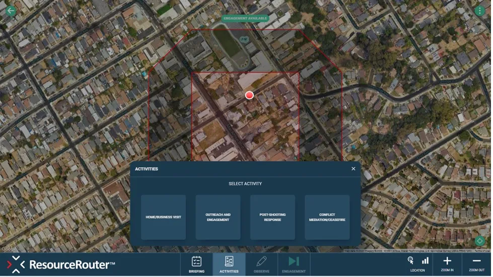Screen dimensions: 493x277
Task: Click the bar chart icon beside Location
Action: coord(425,260)
